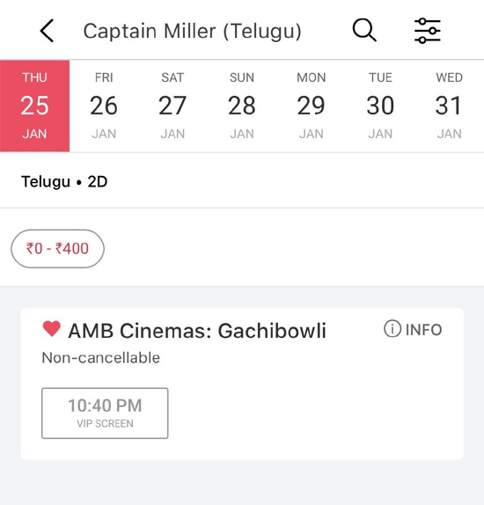The width and height of the screenshot is (484, 505).
Task: Tap the Non-cancellable notice text
Action: [101, 358]
